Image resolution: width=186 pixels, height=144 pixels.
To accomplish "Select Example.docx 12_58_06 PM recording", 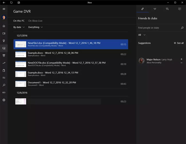I will 71,54.
